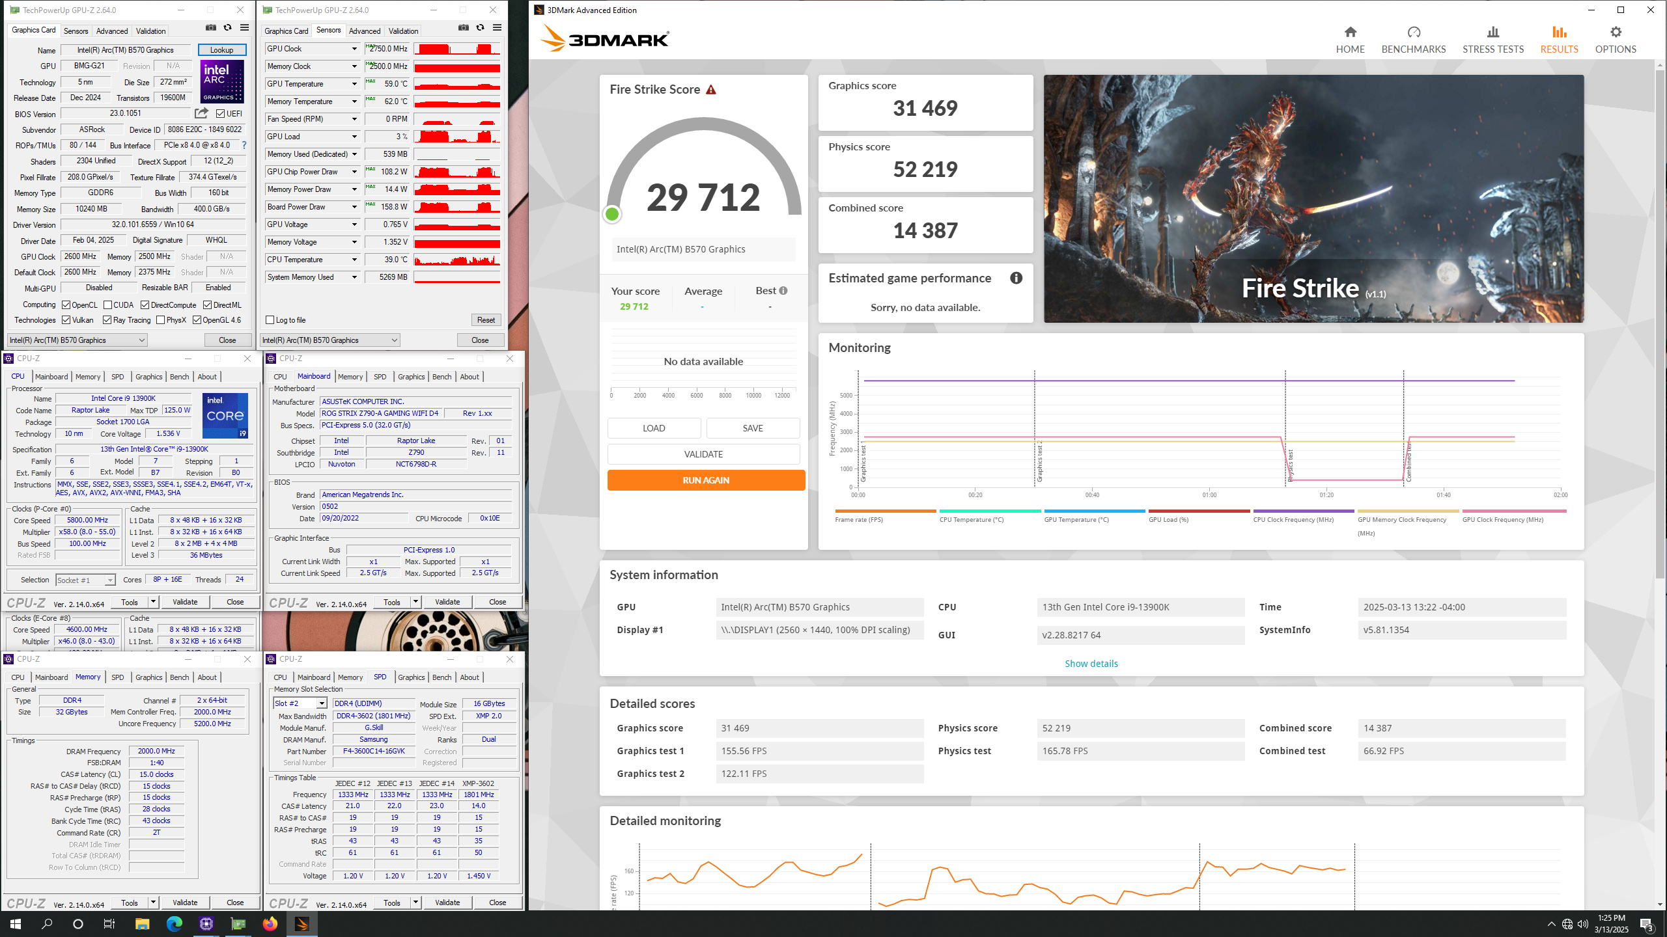This screenshot has width=1667, height=937.
Task: Refresh left GPU-Z Graphics Card window
Action: click(x=227, y=27)
